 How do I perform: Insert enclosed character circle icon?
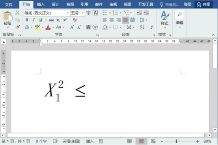pyautogui.click(x=95, y=27)
